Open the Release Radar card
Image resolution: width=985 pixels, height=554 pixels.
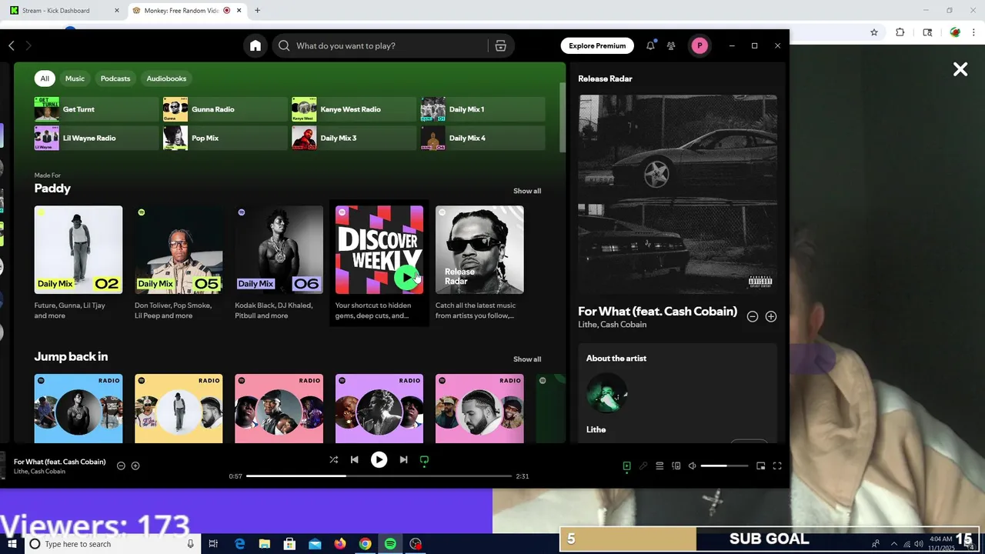[x=479, y=263]
